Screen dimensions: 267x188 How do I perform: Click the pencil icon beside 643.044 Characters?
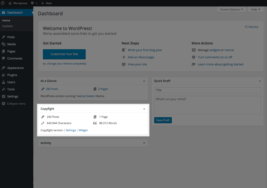point(43,123)
